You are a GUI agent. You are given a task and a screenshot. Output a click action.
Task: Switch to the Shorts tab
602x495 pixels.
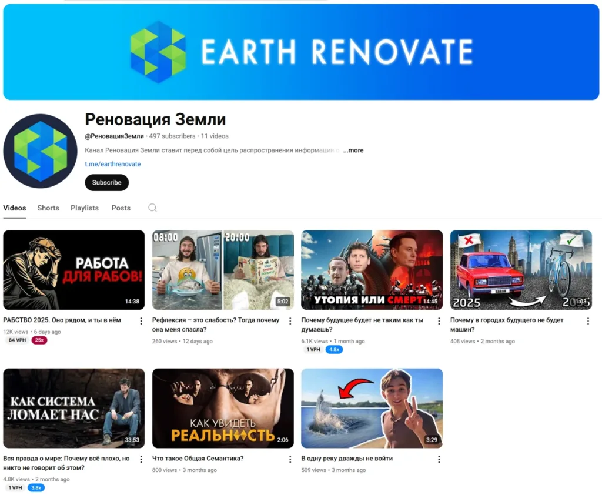pyautogui.click(x=48, y=208)
